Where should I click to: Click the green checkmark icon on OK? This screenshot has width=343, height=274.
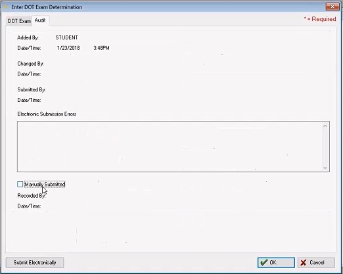(264, 262)
